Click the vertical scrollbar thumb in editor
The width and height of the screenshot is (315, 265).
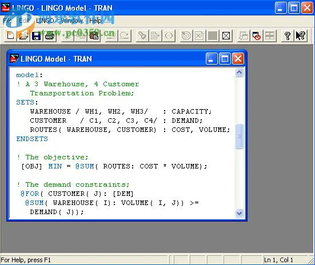click(x=239, y=136)
